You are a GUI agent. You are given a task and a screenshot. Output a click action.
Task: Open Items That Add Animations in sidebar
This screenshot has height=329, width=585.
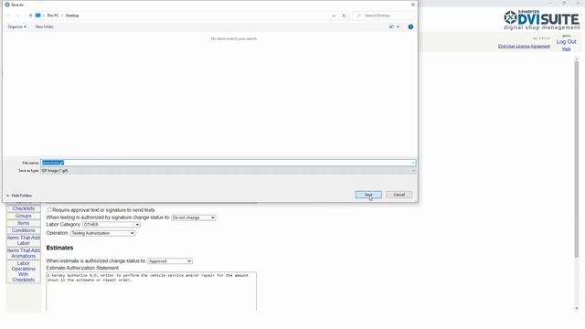(23, 253)
